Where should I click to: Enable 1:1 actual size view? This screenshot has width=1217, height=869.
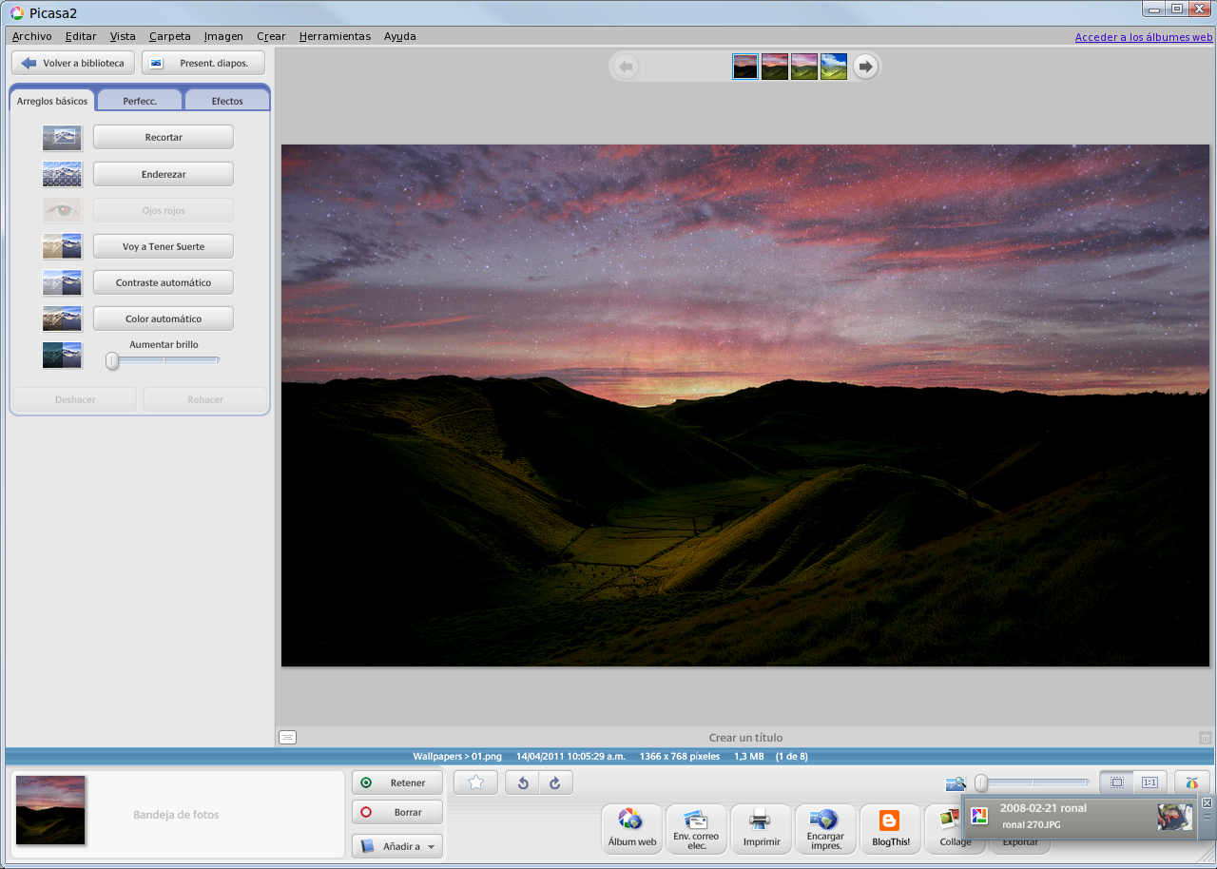tap(1149, 782)
